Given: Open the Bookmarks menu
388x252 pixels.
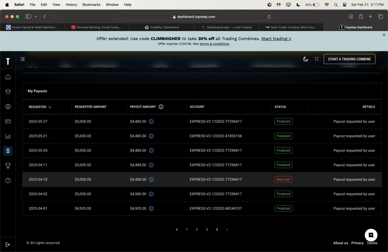Looking at the screenshot, I should click(92, 5).
